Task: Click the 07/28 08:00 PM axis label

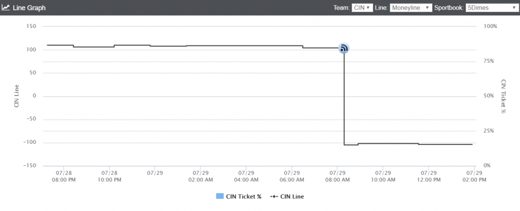Action: (63, 176)
